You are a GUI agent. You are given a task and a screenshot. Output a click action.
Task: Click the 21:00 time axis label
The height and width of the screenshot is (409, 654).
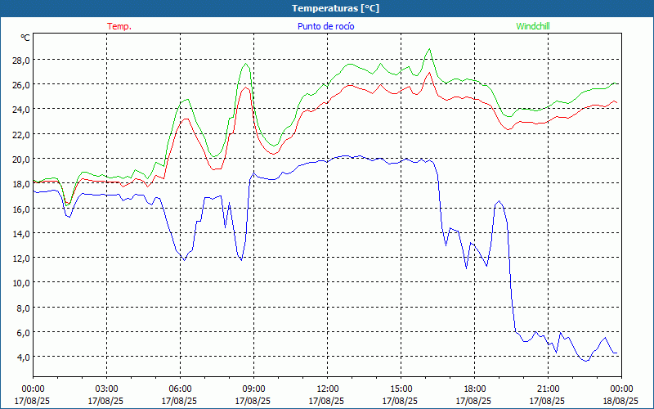point(548,389)
